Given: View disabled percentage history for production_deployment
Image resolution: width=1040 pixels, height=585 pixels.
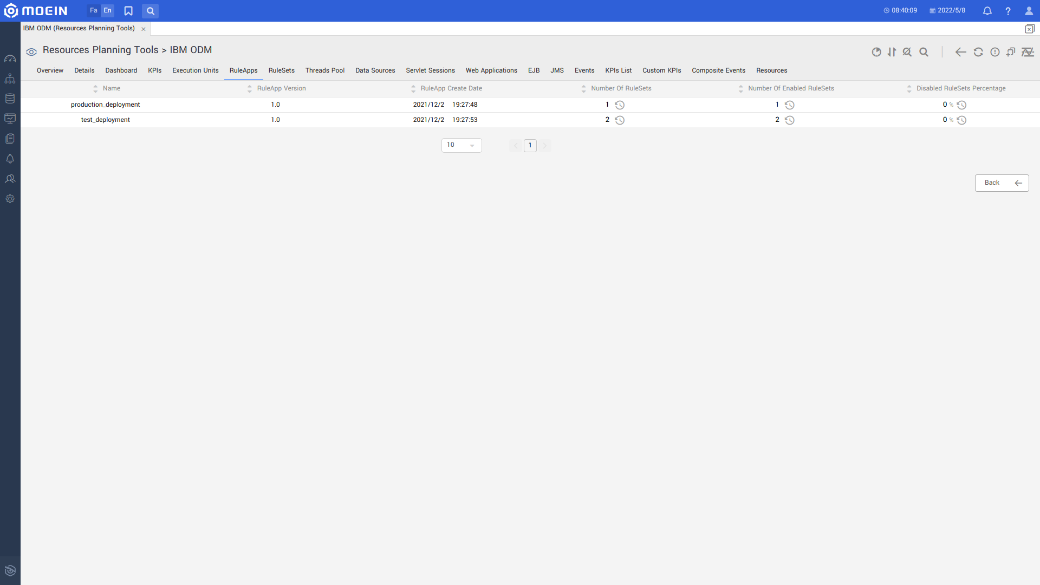Looking at the screenshot, I should pos(961,105).
